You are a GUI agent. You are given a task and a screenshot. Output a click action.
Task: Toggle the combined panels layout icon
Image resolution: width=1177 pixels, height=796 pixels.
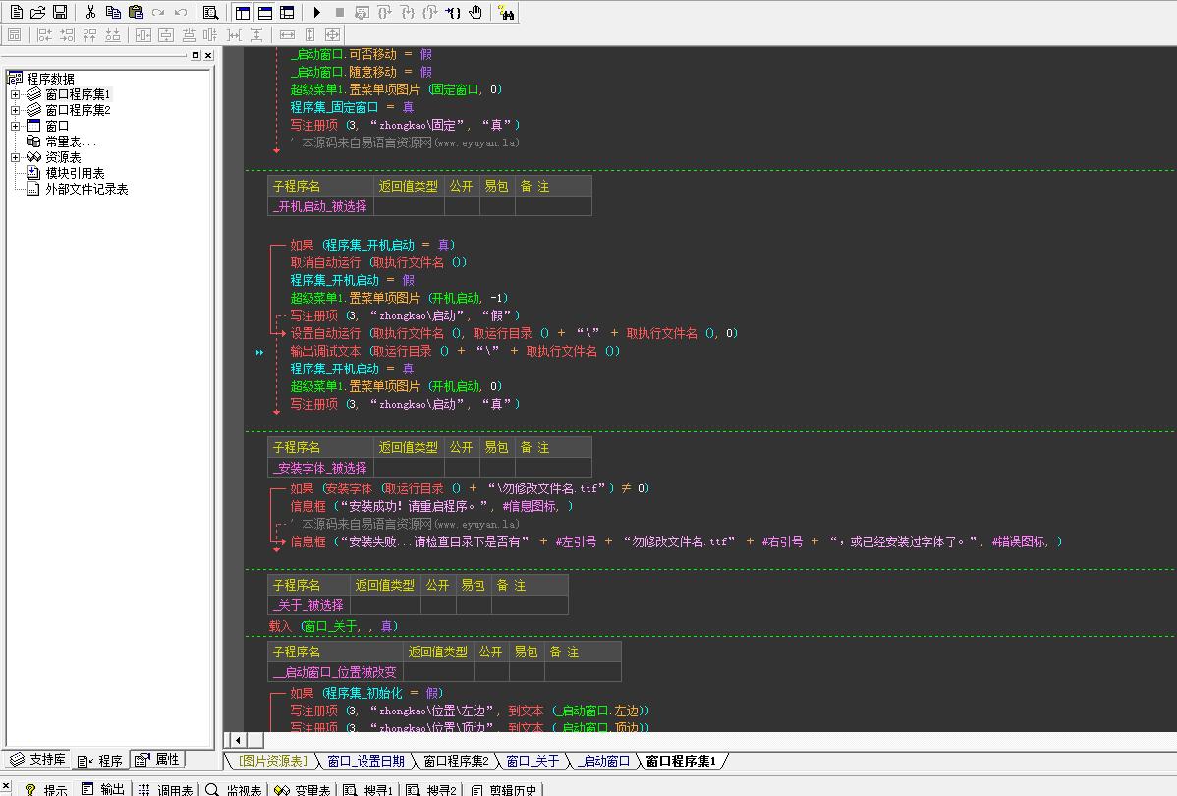[x=287, y=12]
